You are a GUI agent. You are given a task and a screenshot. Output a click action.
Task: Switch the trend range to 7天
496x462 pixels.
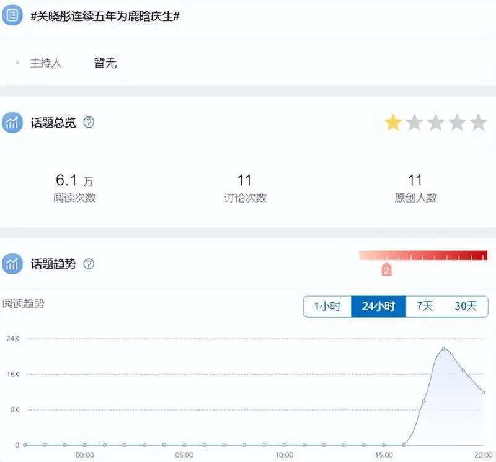coord(425,306)
